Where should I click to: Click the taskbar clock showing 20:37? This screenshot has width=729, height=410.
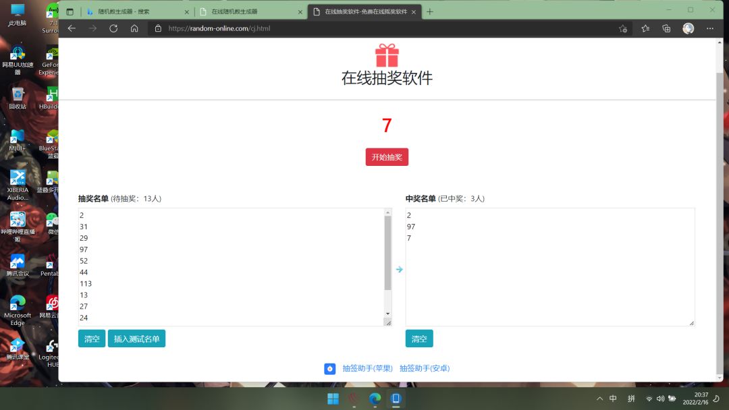click(695, 399)
